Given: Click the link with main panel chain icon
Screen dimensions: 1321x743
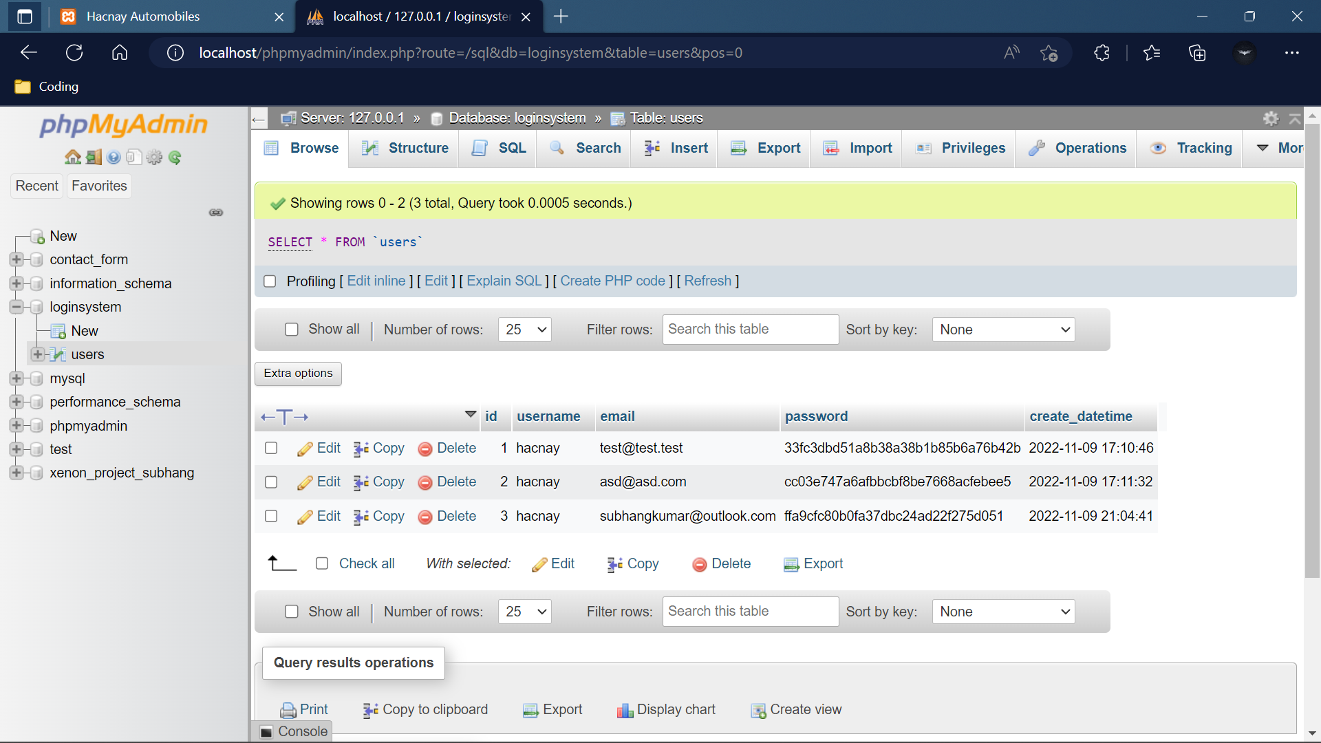Looking at the screenshot, I should click(x=216, y=213).
